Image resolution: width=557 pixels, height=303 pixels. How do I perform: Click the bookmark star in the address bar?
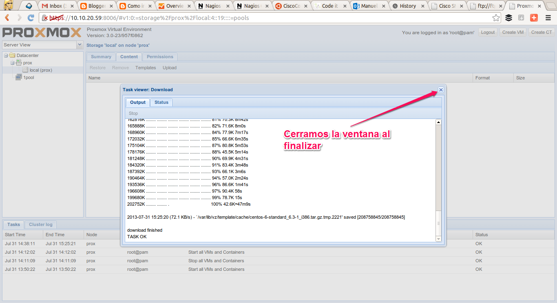point(495,18)
